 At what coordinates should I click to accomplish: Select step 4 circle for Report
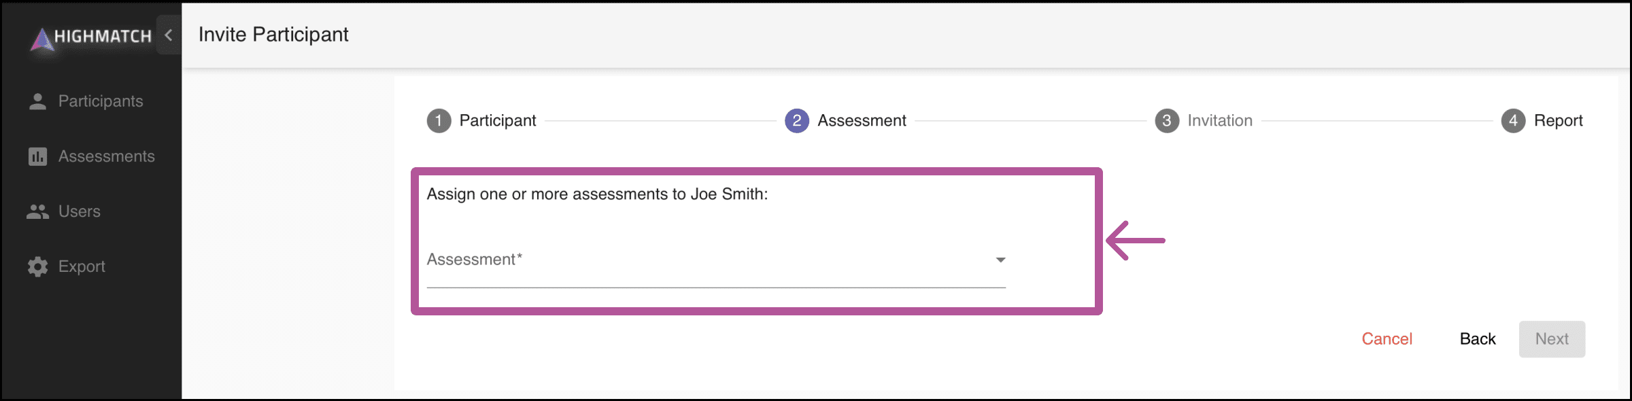pyautogui.click(x=1513, y=121)
